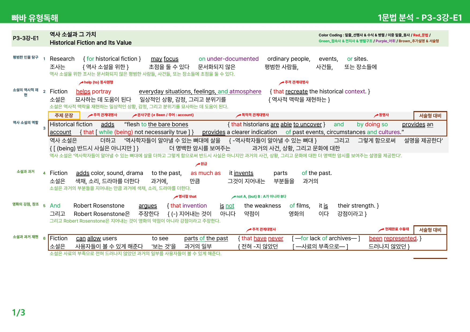Click the title 'Historical Fiction and Its Value'
This screenshot has height=332, width=470.
(91, 43)
